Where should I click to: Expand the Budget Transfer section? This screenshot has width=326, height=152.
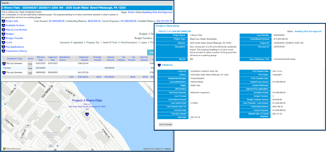point(4,38)
